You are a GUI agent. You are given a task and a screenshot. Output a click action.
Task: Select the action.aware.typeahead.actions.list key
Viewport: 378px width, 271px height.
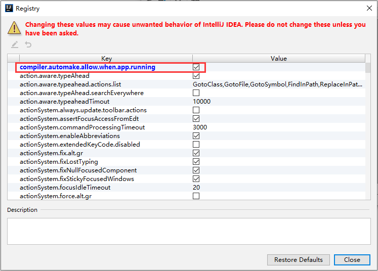(70, 84)
